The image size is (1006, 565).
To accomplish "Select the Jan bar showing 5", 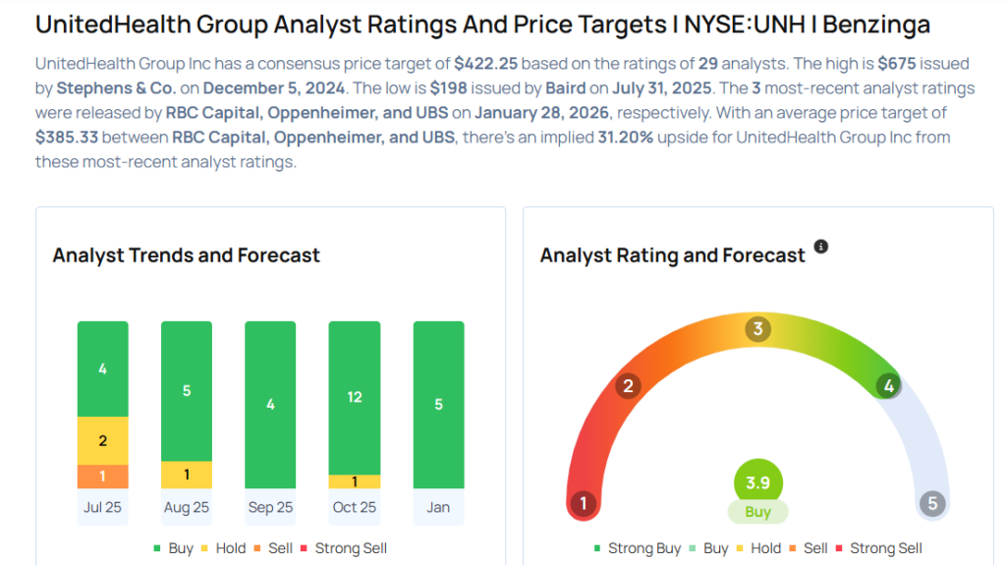I will click(x=438, y=404).
